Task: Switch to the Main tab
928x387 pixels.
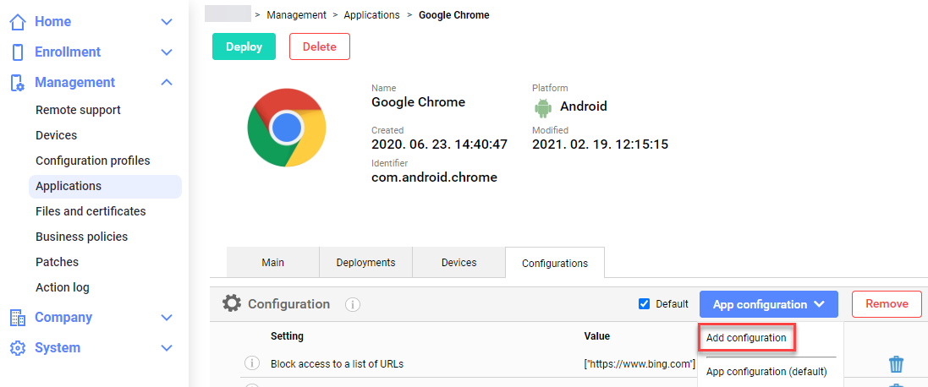Action: click(273, 262)
